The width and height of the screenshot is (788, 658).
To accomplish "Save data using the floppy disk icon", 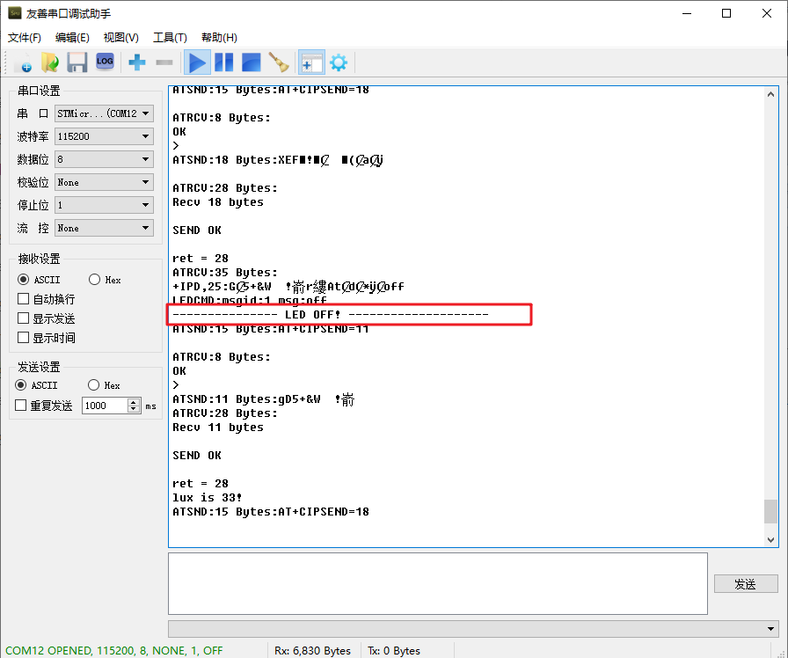I will tap(77, 62).
